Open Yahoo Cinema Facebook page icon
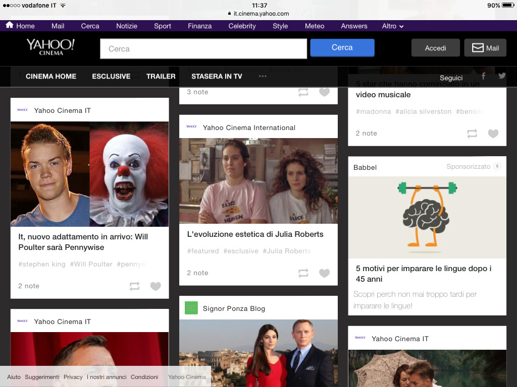Screen dimensions: 517x387 pos(483,76)
